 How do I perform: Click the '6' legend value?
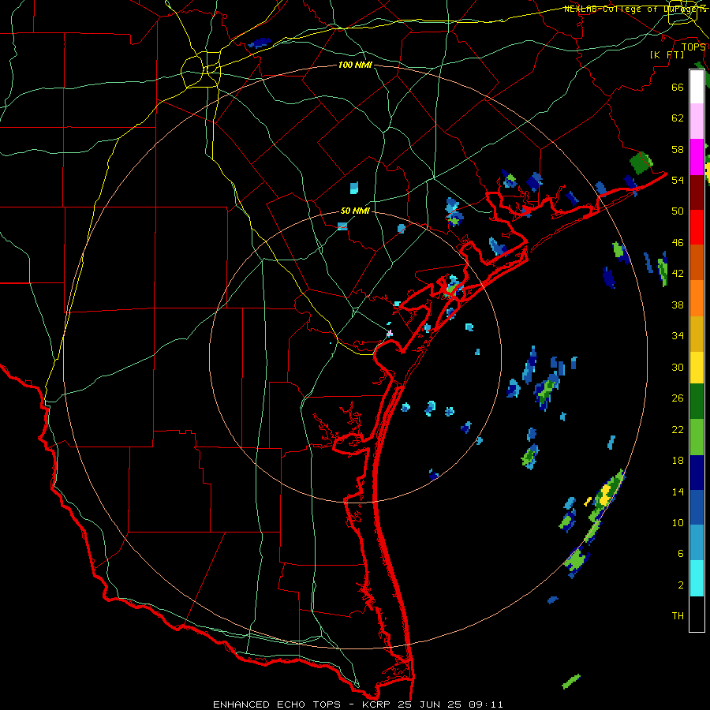point(681,554)
